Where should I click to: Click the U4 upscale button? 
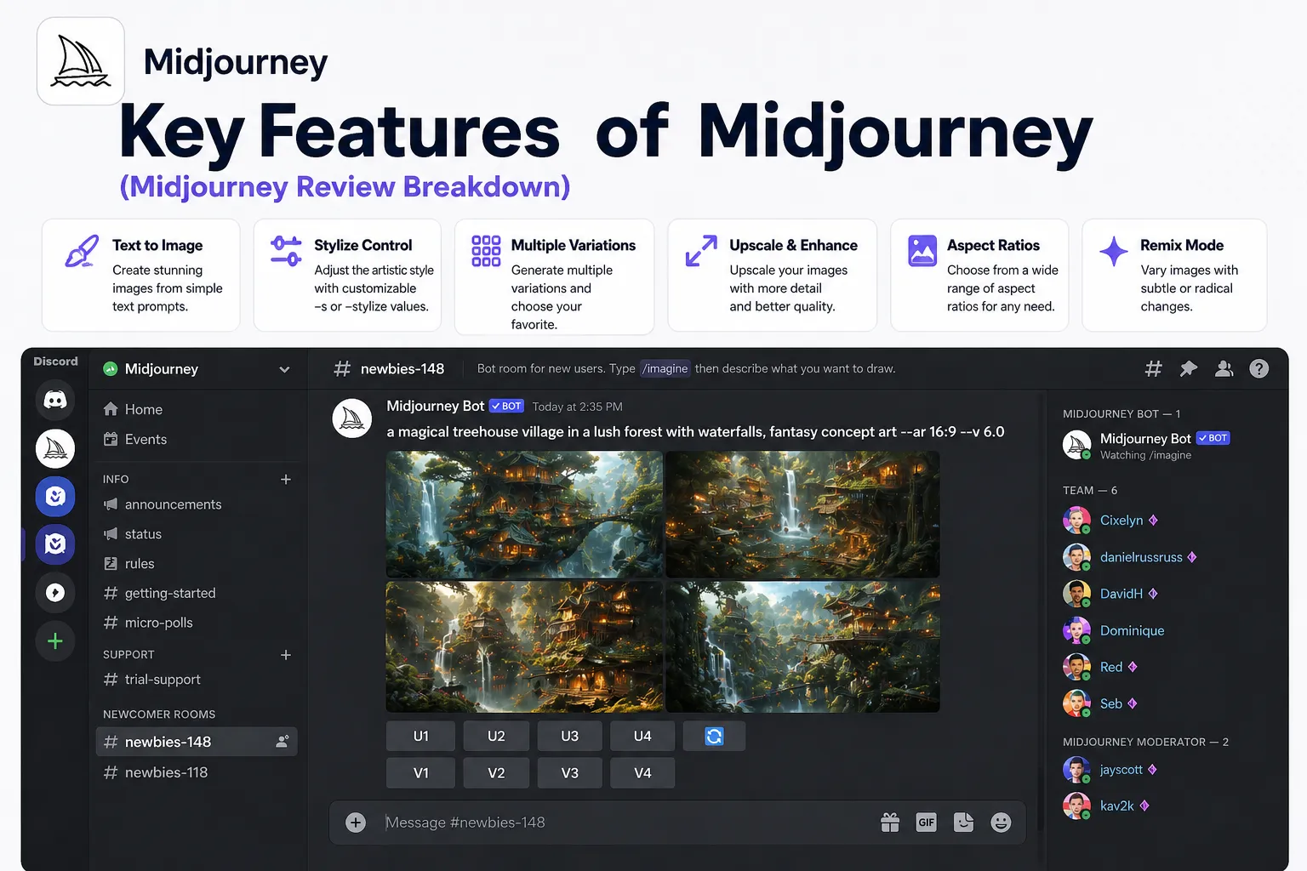[642, 736]
